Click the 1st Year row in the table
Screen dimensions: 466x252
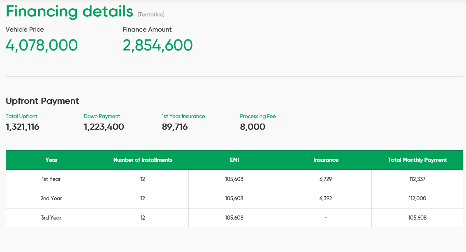(x=51, y=179)
